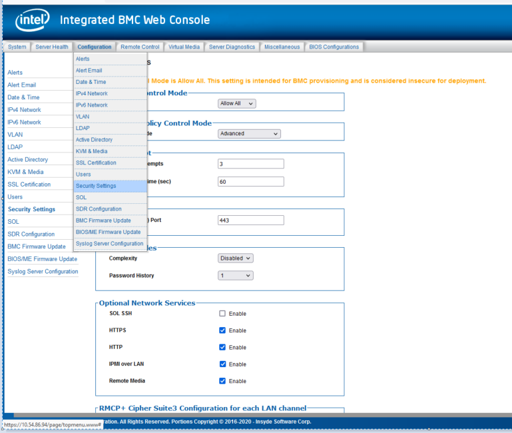This screenshot has width=512, height=433.
Task: Select VLAN in the dropdown menu
Action: point(111,117)
